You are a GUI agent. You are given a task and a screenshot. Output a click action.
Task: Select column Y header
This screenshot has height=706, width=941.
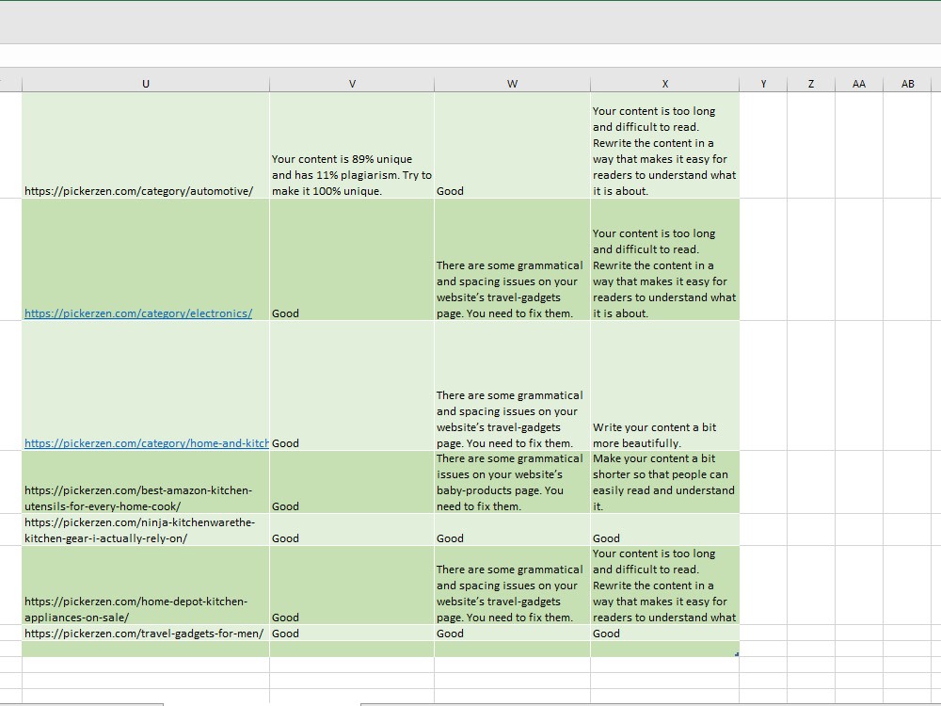tap(763, 84)
